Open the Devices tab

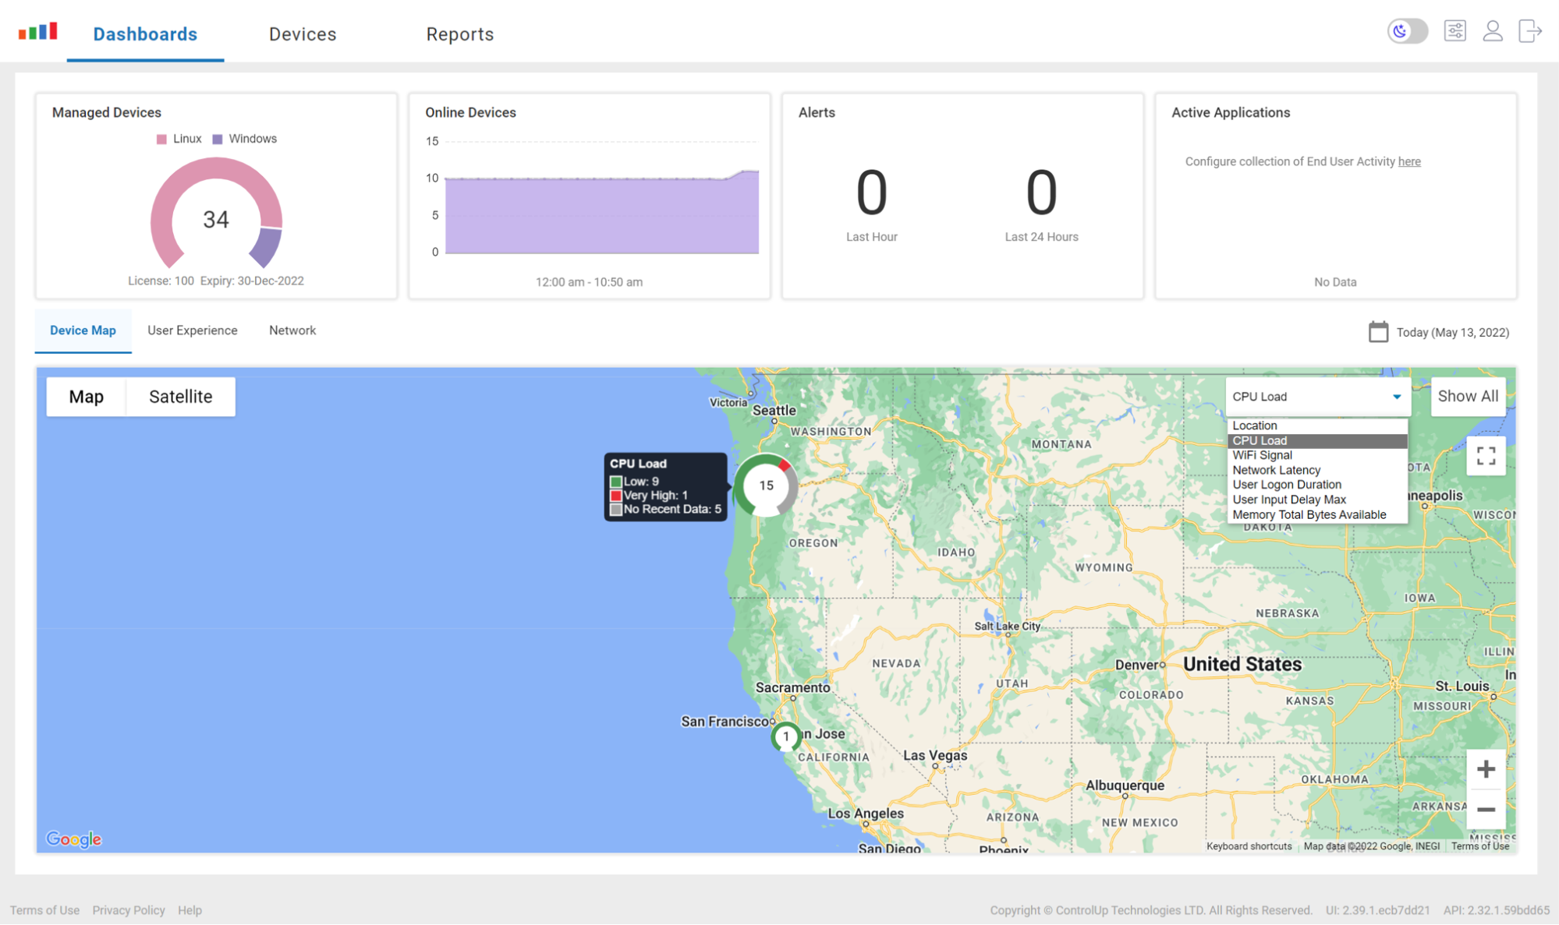click(303, 34)
